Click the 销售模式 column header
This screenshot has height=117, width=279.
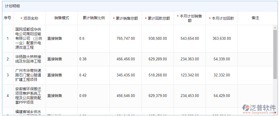click(x=62, y=18)
